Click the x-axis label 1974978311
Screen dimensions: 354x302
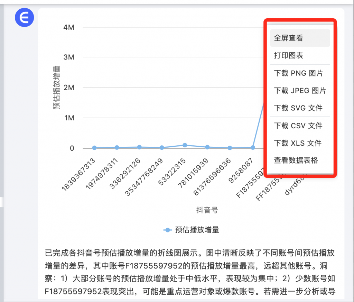102,173
